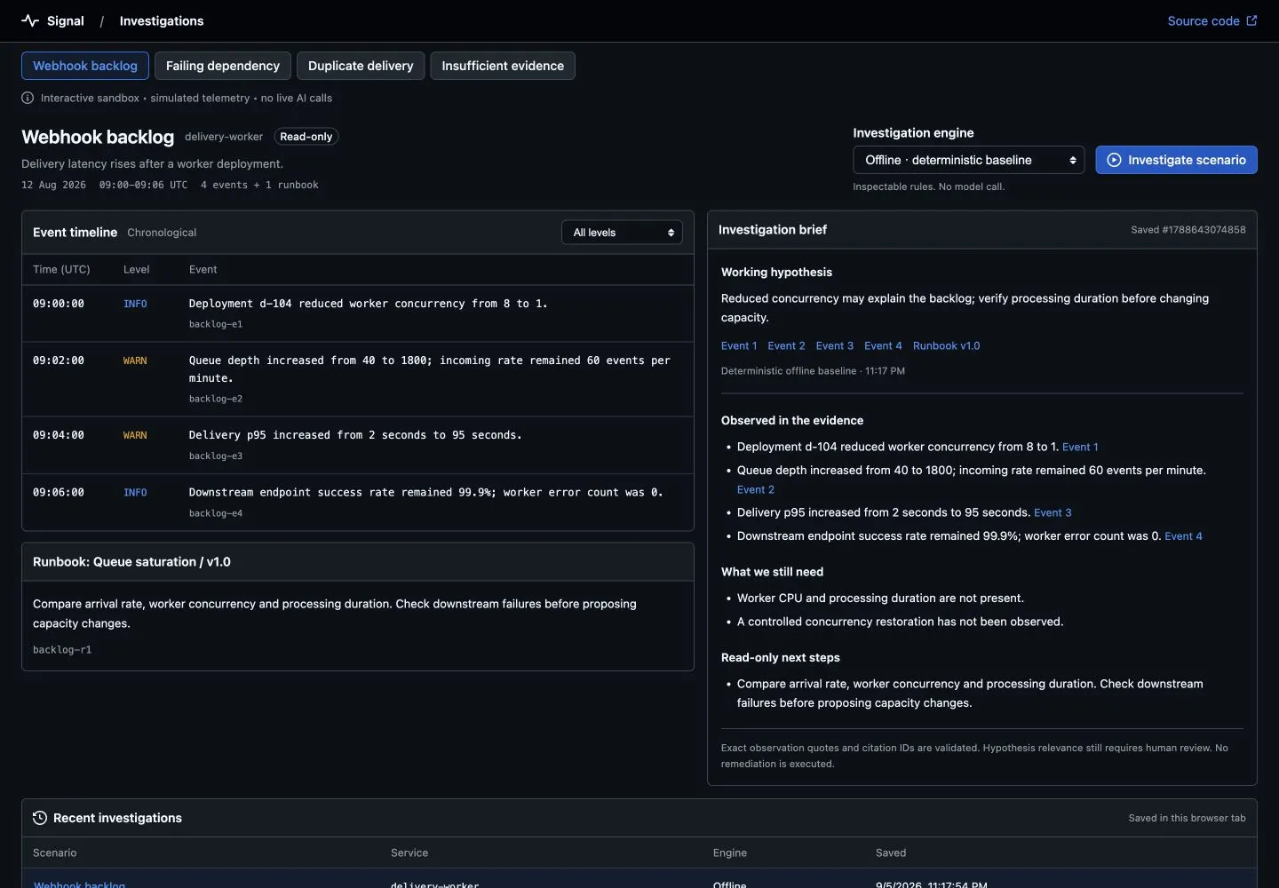
Task: Click the Investigations breadcrumb item
Action: click(x=162, y=20)
